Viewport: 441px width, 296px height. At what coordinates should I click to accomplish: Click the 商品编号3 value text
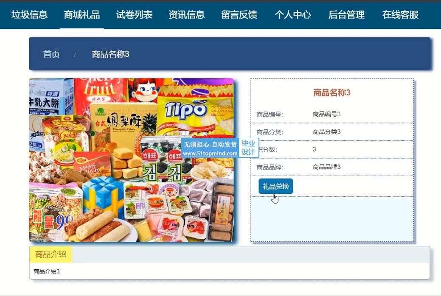tap(326, 114)
